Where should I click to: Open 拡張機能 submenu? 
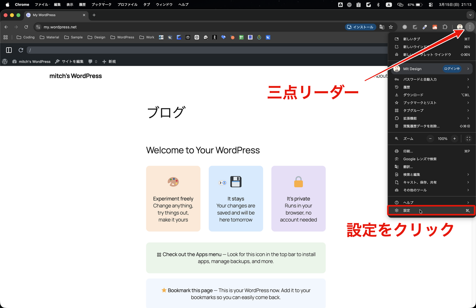(432, 118)
